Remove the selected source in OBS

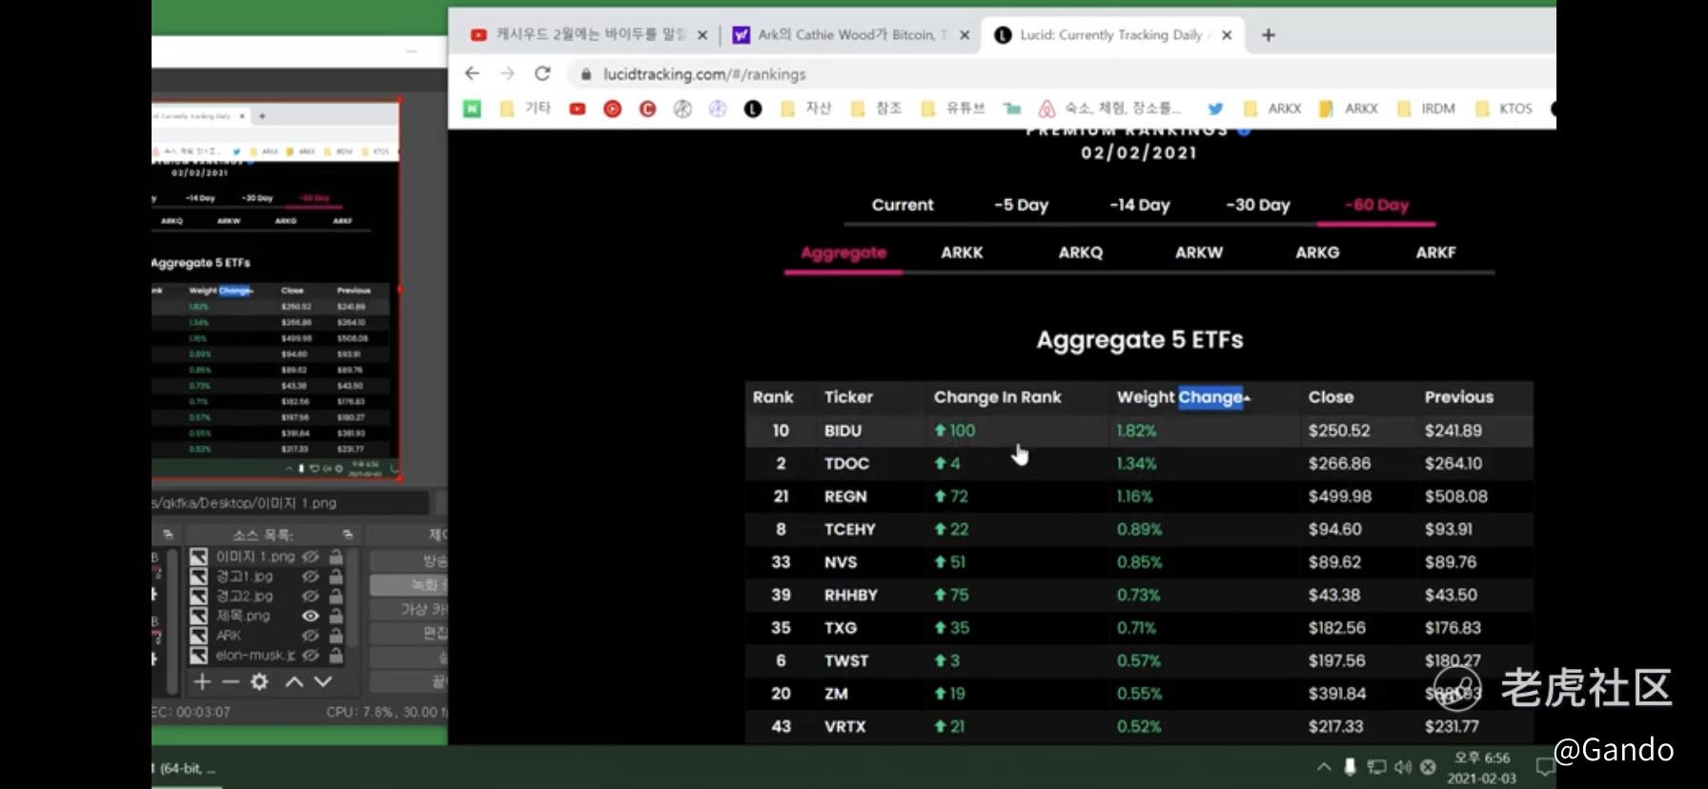coord(231,681)
